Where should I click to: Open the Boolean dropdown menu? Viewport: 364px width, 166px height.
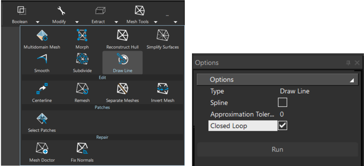tap(38, 22)
